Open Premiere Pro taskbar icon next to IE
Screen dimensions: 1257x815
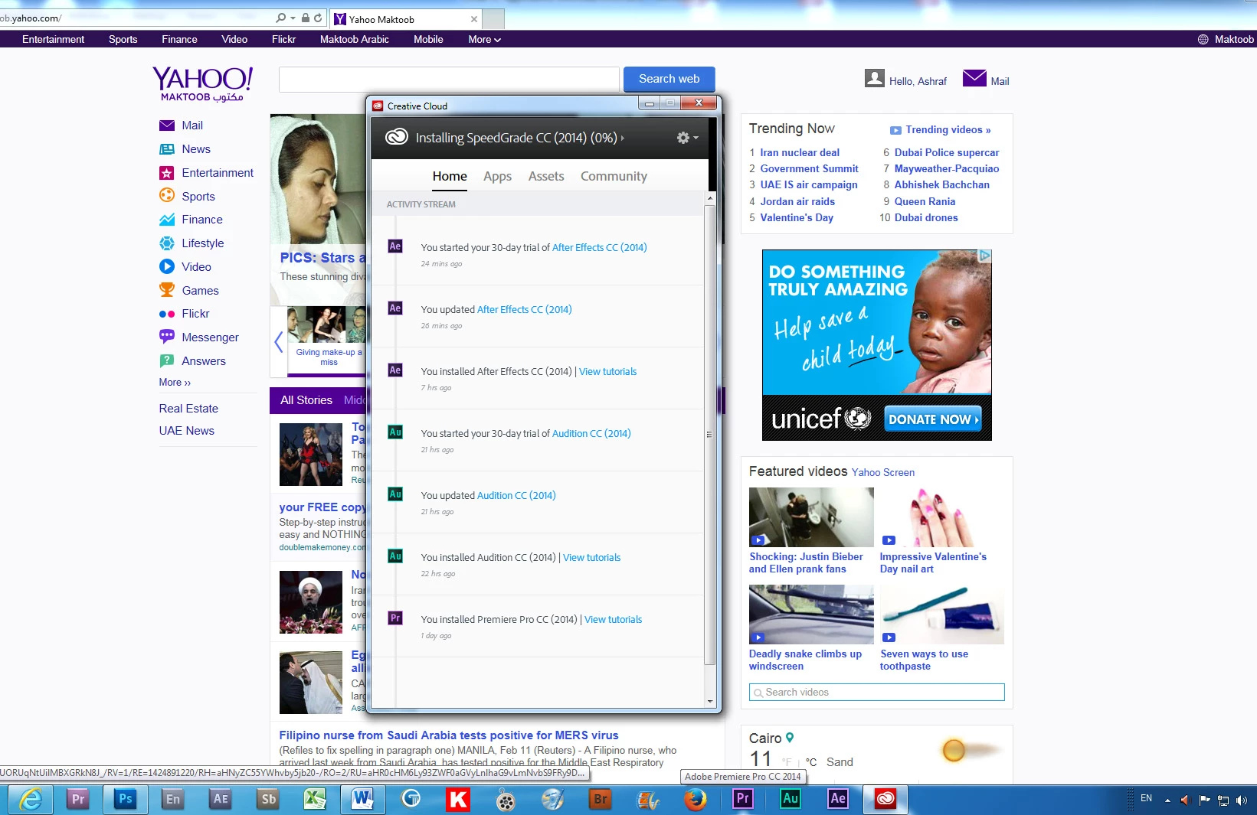point(78,800)
